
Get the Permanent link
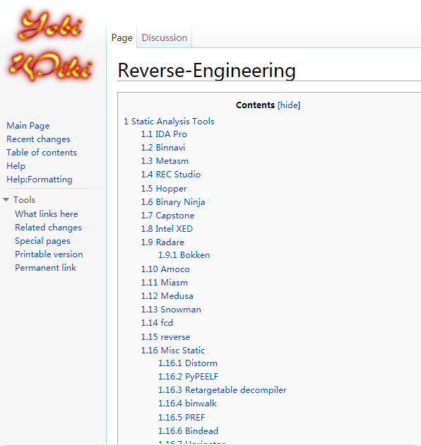(x=45, y=268)
